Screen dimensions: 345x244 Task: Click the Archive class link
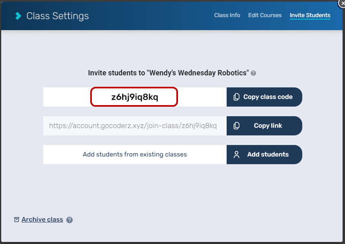pos(42,220)
